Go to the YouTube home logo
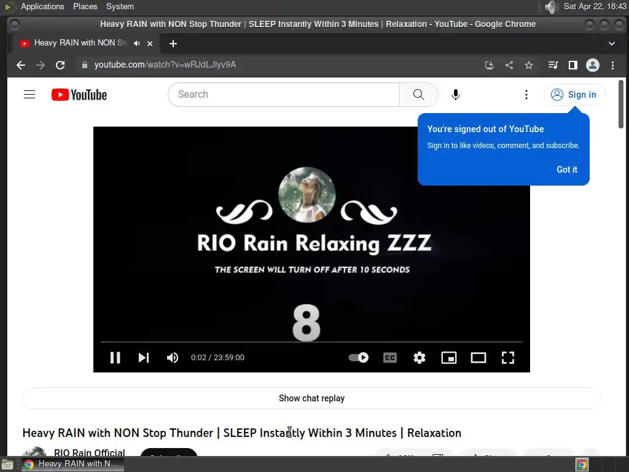Viewport: 629px width, 472px height. click(79, 95)
